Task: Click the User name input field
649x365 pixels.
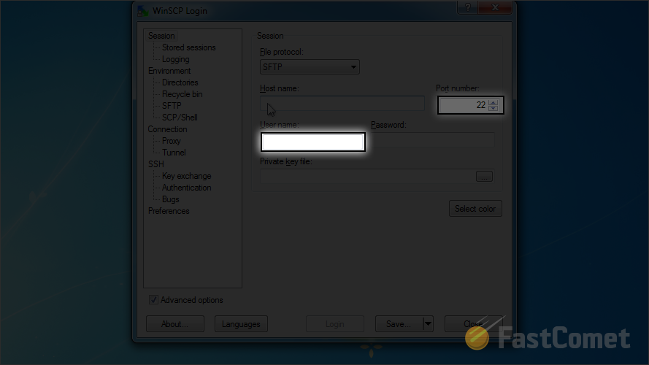Action: click(313, 142)
